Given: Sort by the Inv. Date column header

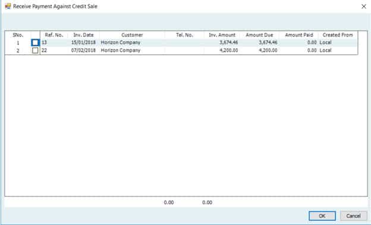Looking at the screenshot, I should point(83,35).
